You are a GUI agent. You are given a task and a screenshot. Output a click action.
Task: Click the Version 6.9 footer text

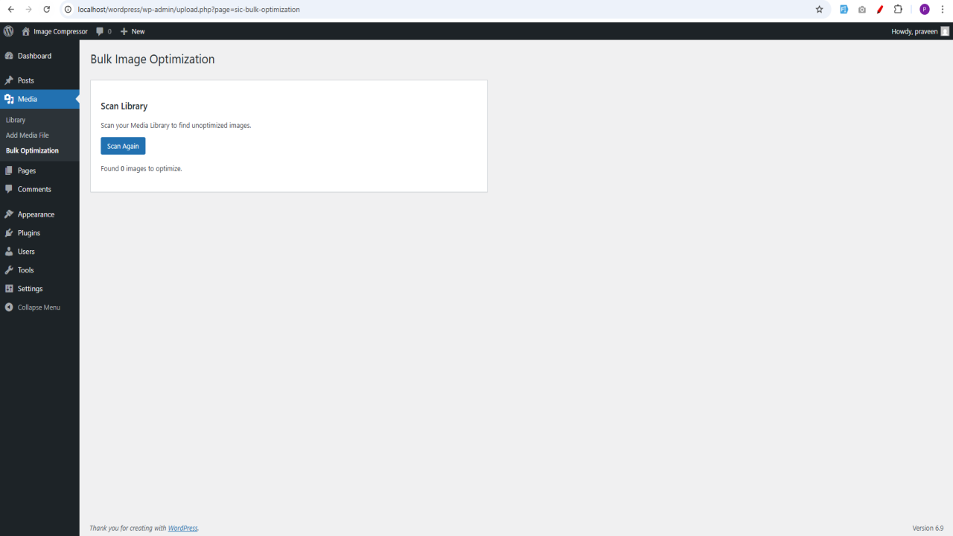point(928,528)
